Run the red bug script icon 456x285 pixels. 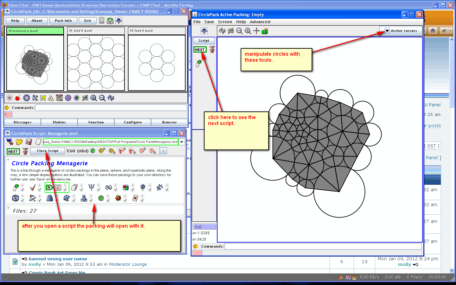pos(118,198)
